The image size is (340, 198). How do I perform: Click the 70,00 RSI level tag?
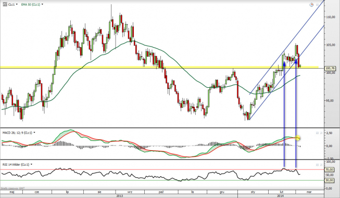[330, 170]
